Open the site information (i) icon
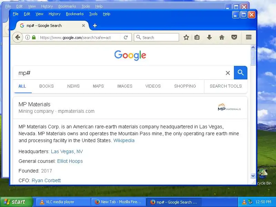This screenshot has width=276, height=207. click(28, 37)
